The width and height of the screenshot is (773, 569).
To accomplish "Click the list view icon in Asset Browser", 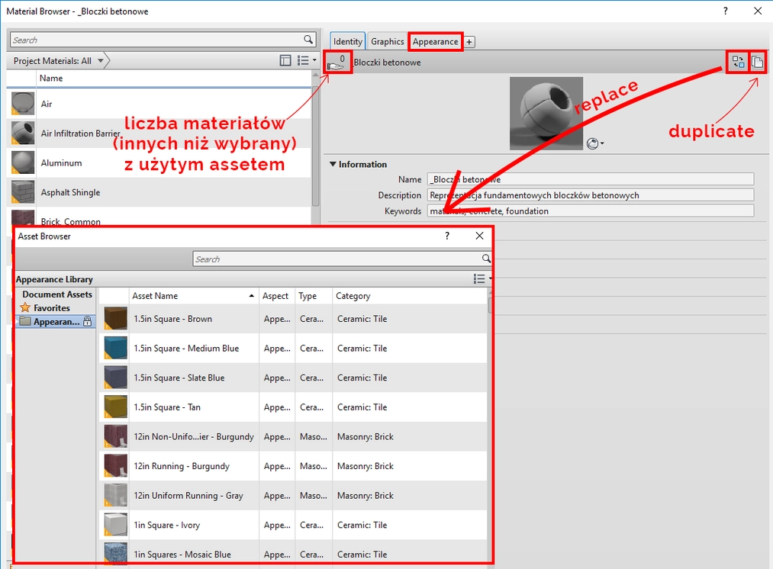I will click(479, 278).
